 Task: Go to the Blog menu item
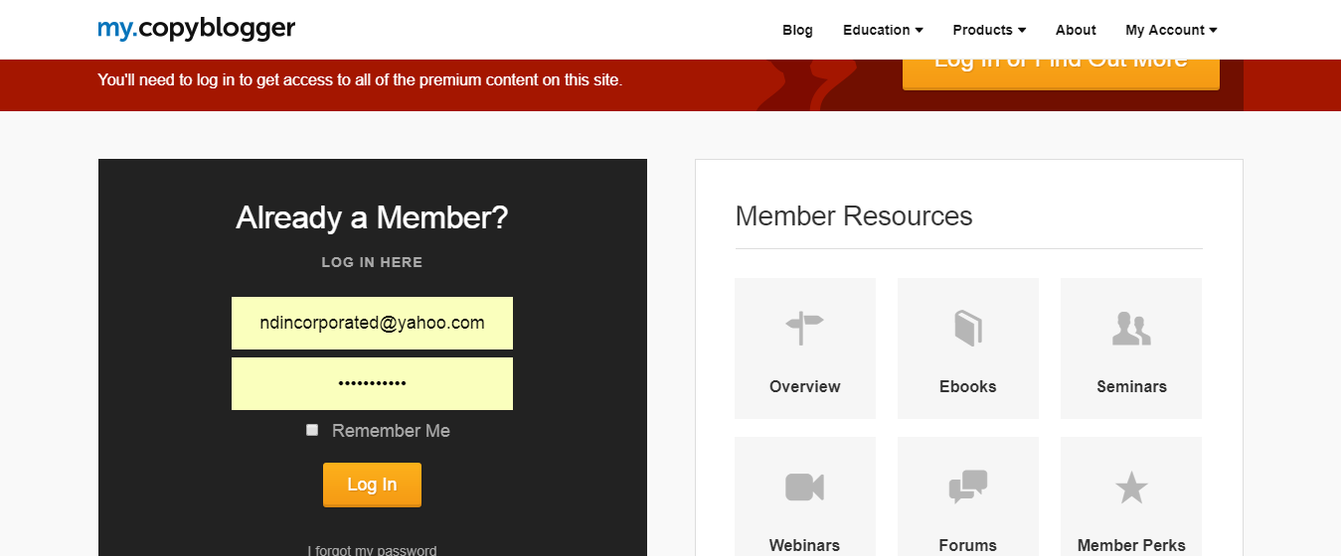pos(797,30)
